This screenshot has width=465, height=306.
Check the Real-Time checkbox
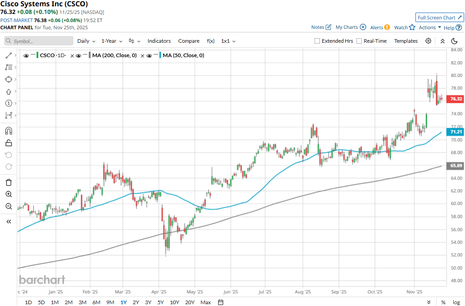click(359, 41)
